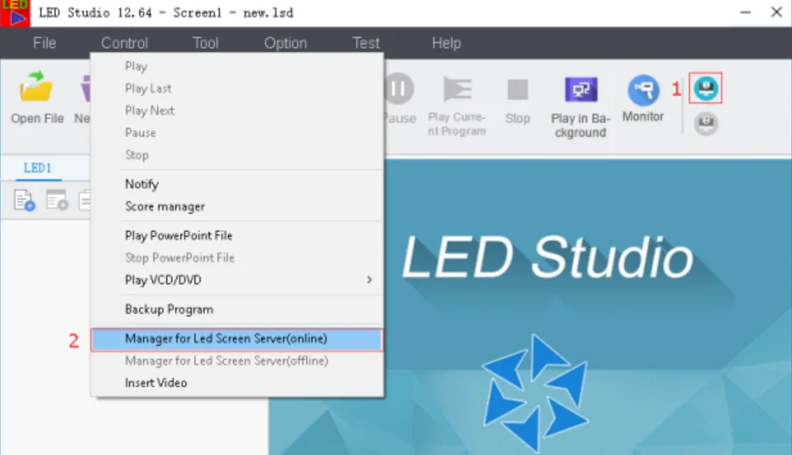Expand the Play VCD/DVD submenu
The width and height of the screenshot is (792, 455).
tap(237, 280)
